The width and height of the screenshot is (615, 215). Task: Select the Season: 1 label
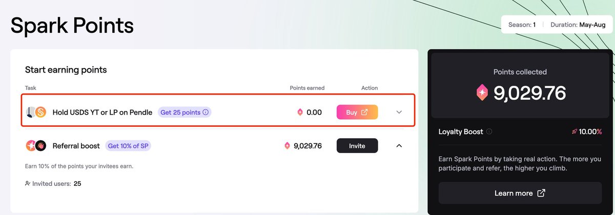click(x=522, y=25)
